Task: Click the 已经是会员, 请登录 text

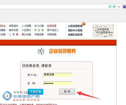Action: 37,66
